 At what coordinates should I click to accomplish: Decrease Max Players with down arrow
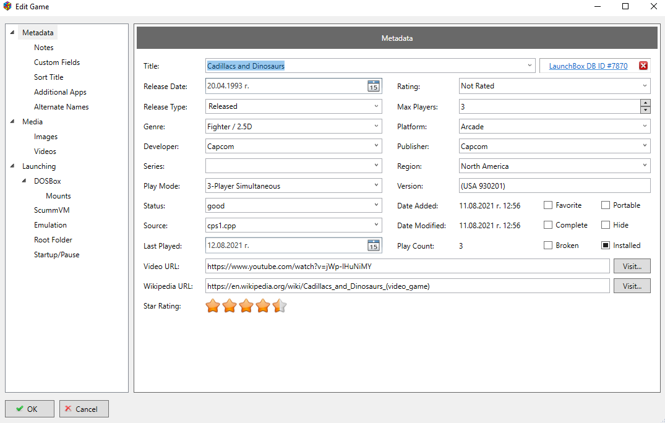tap(645, 110)
